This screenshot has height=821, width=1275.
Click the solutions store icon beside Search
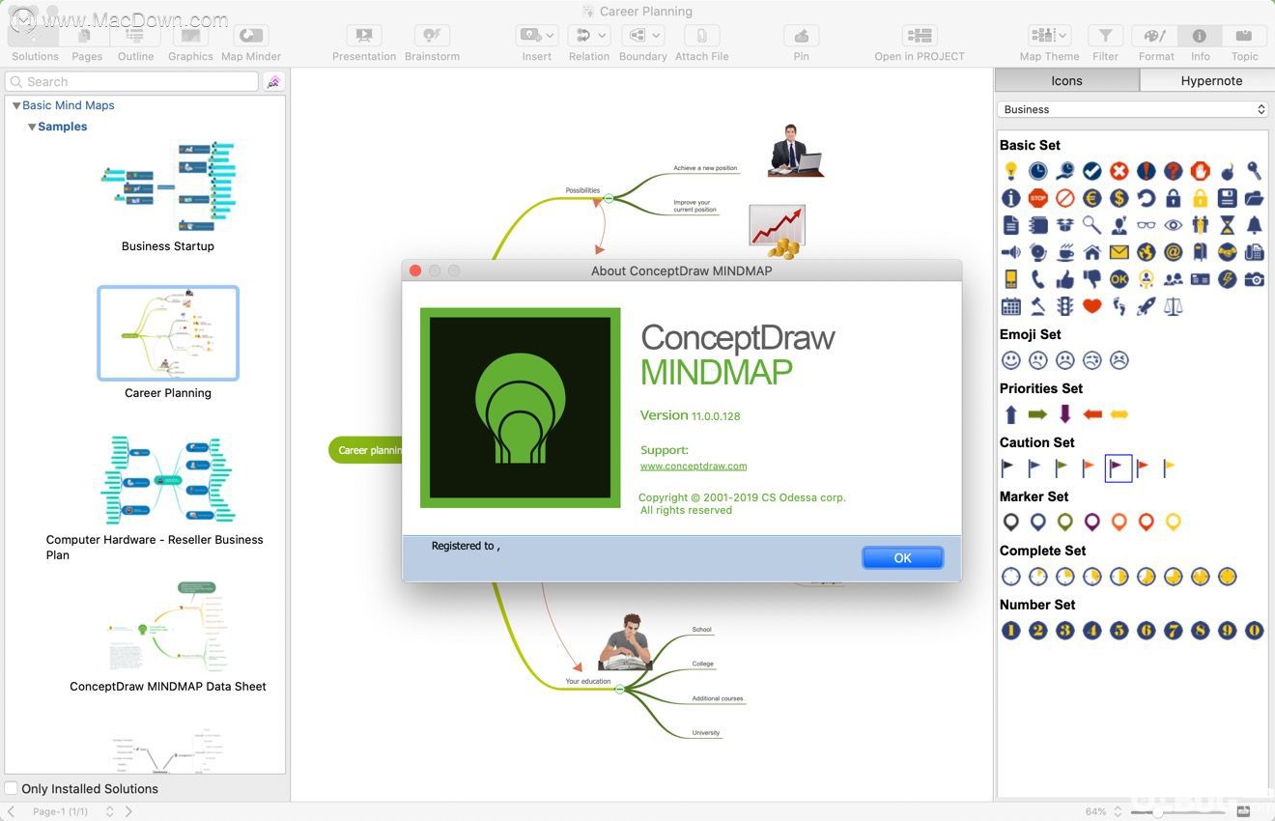click(274, 82)
